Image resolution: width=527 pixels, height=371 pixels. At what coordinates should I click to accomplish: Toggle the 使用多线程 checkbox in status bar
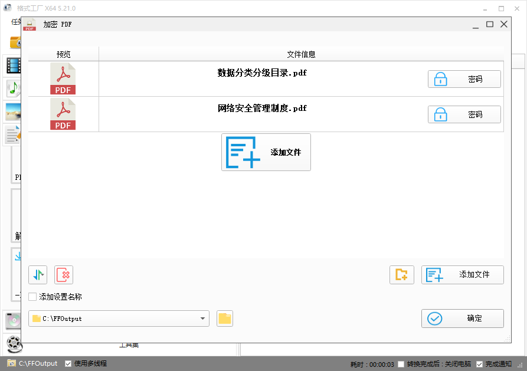pyautogui.click(x=69, y=363)
